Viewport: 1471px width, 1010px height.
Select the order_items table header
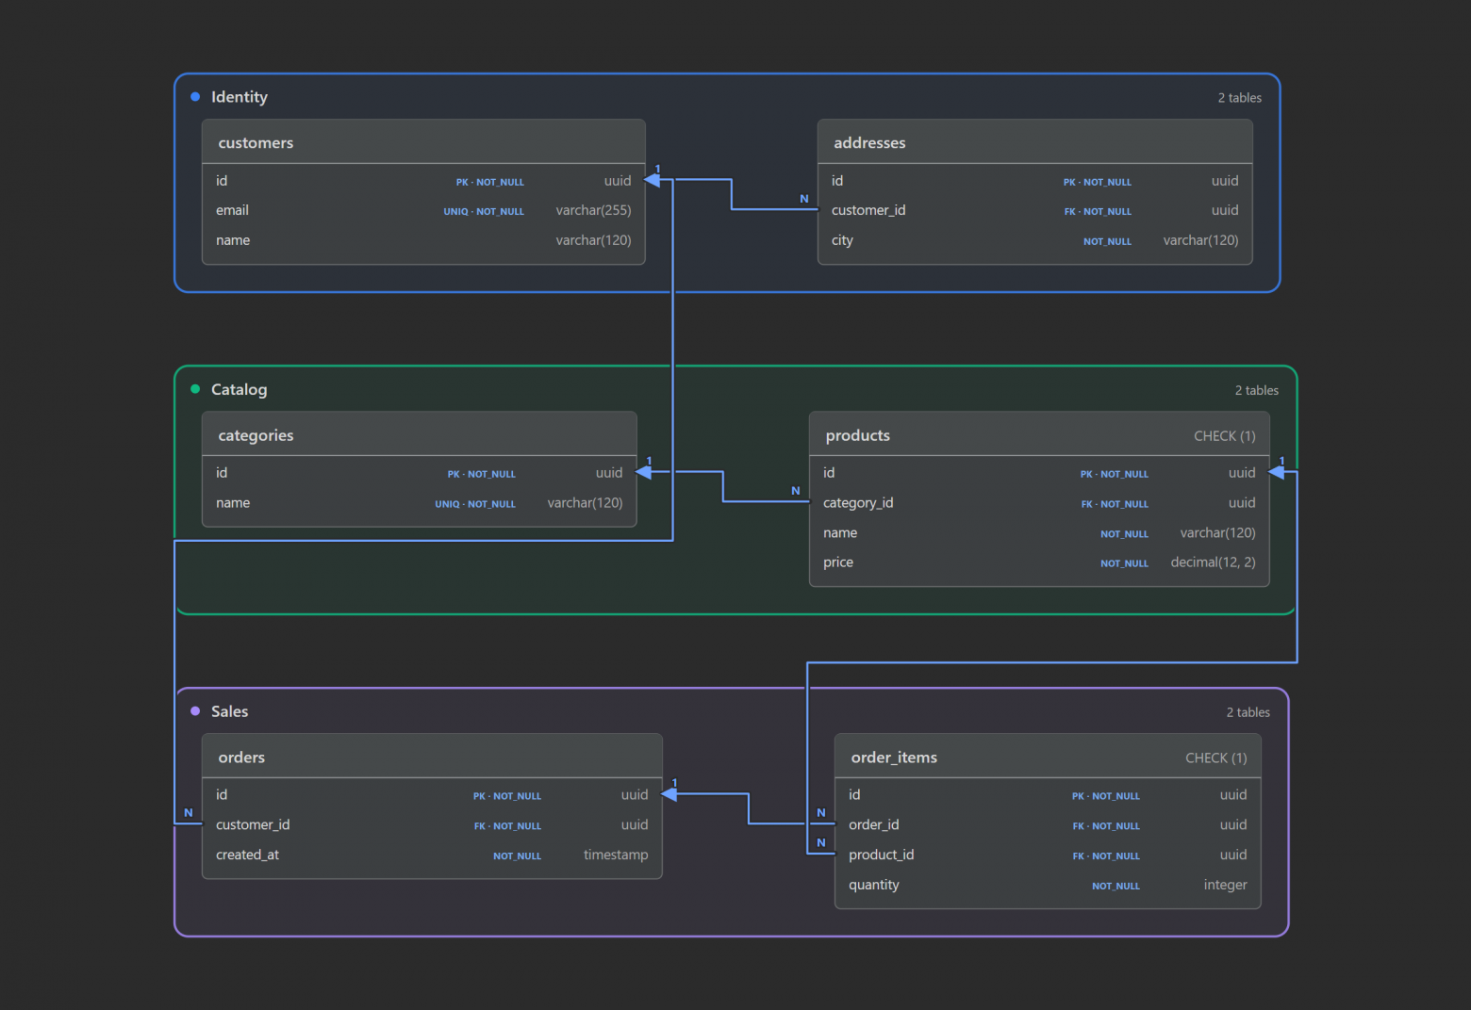click(1048, 757)
